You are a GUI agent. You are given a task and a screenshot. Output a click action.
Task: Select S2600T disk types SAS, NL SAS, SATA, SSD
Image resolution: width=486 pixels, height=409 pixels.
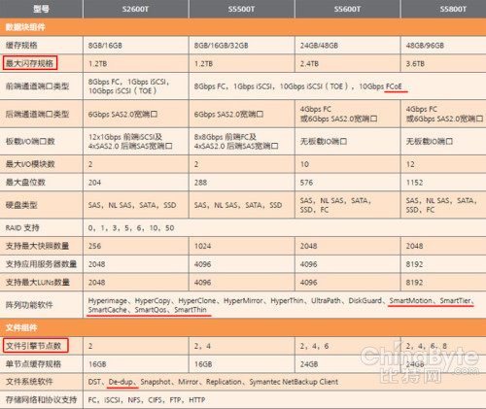click(132, 205)
